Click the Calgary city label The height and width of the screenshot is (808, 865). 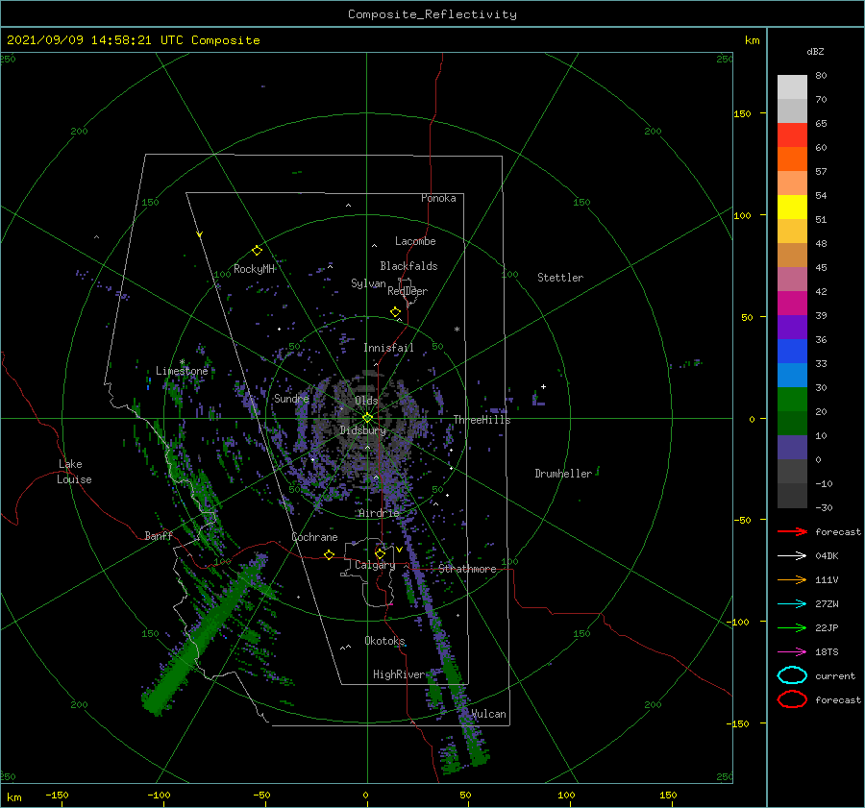pyautogui.click(x=375, y=565)
